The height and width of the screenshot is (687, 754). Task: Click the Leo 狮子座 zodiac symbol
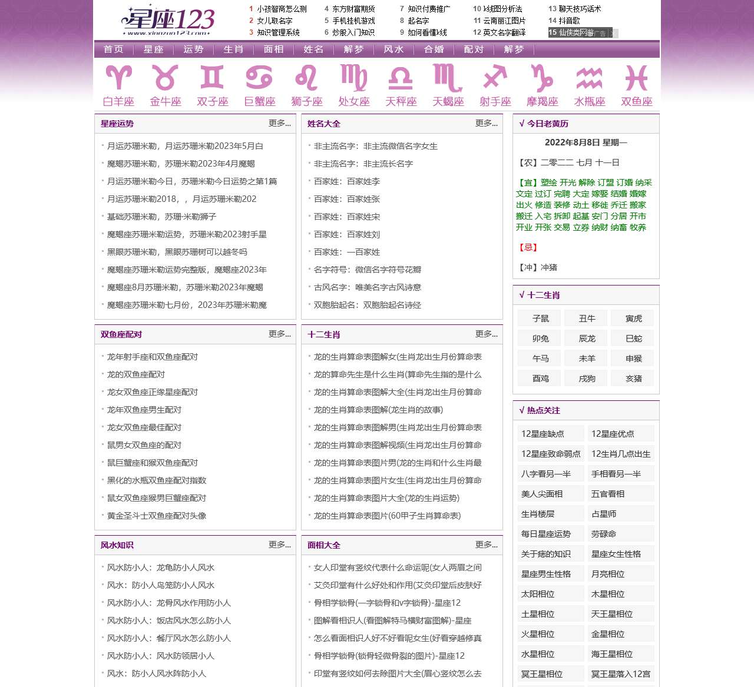306,78
